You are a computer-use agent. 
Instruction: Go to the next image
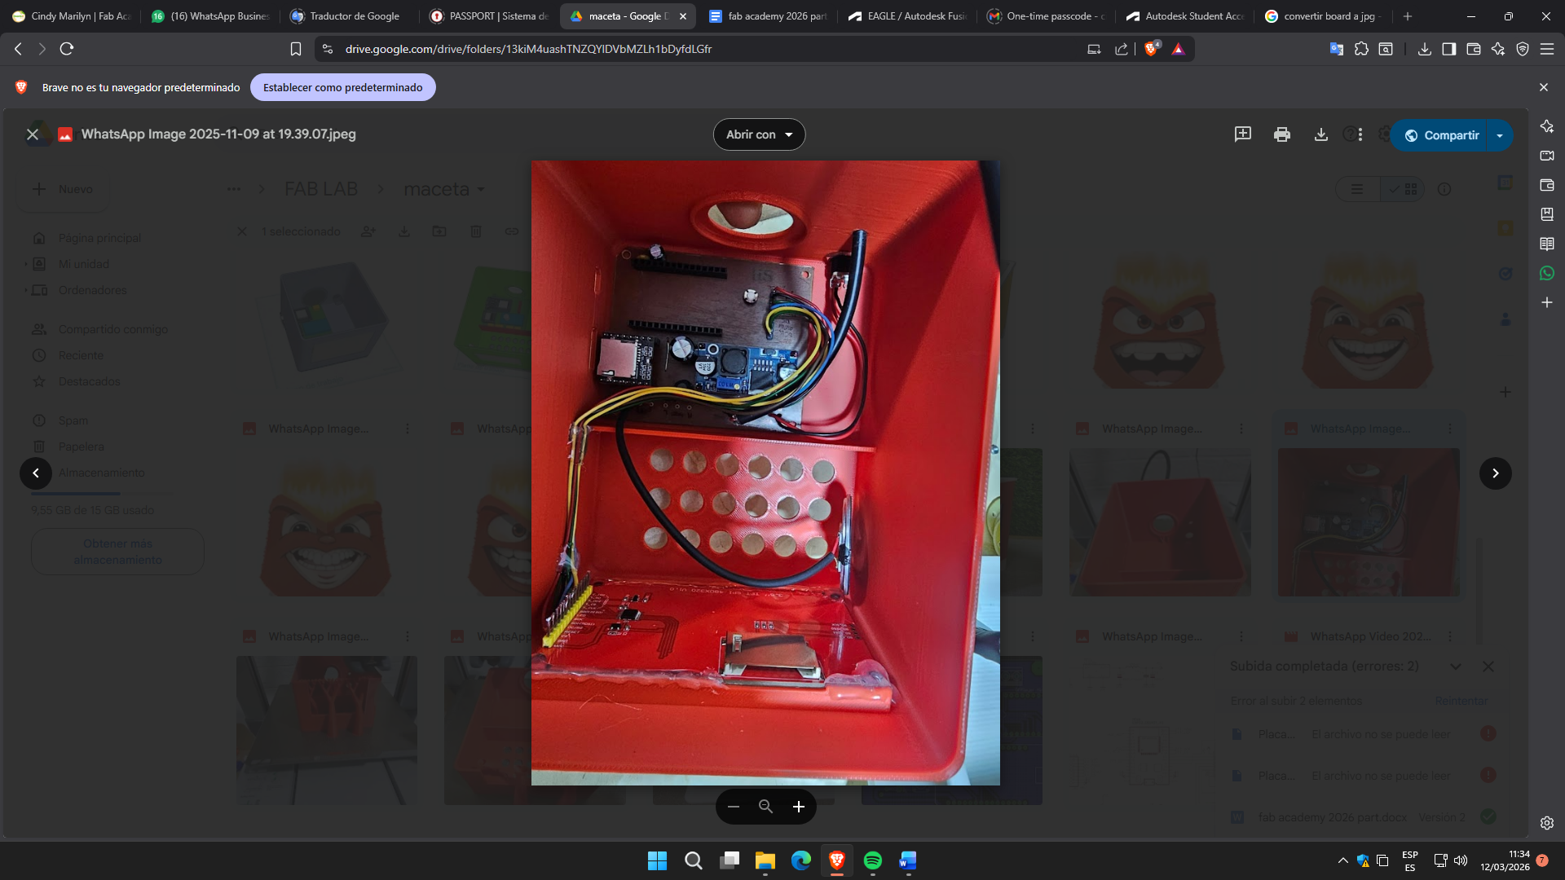coord(1495,473)
